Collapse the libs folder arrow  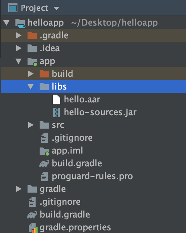click(x=31, y=87)
